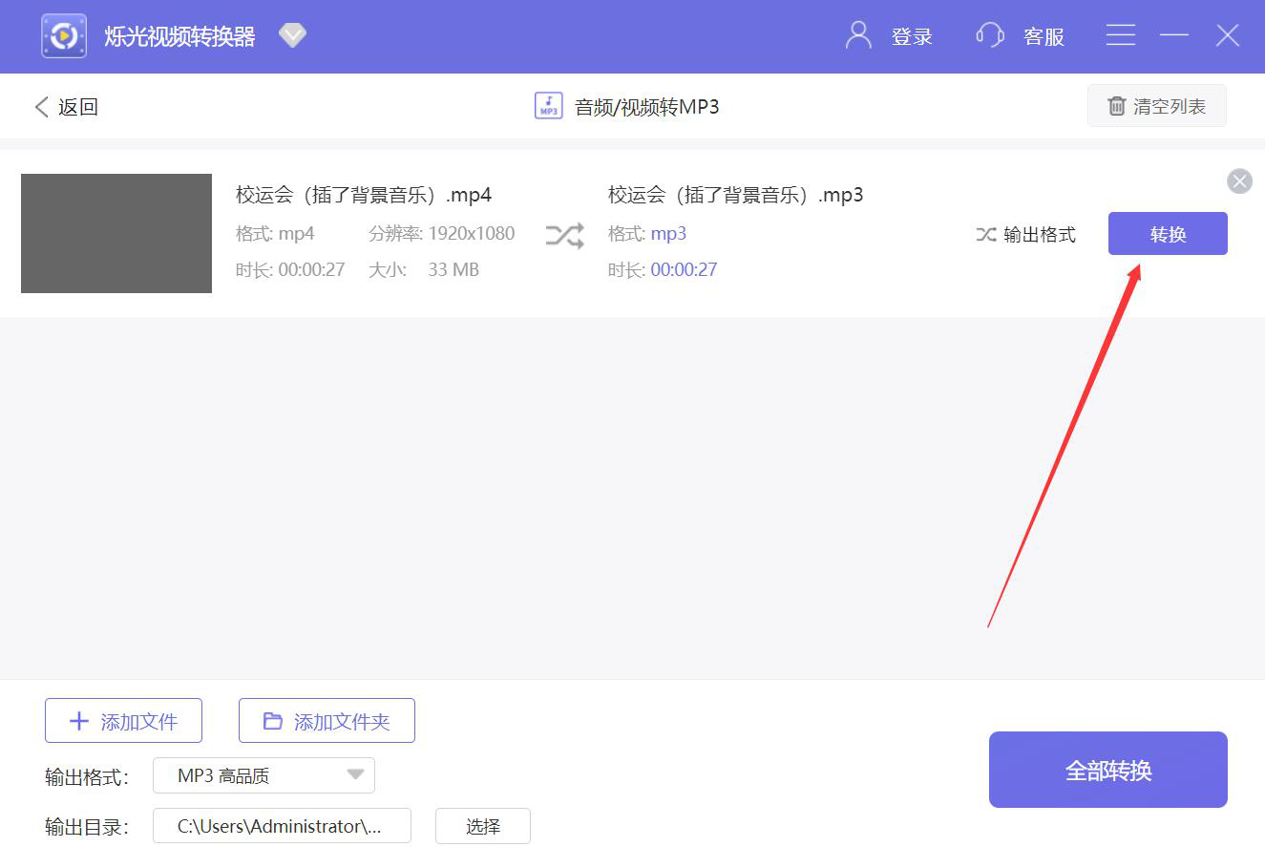
Task: Click source 时长: 00:00:27 text
Action: 290,270
